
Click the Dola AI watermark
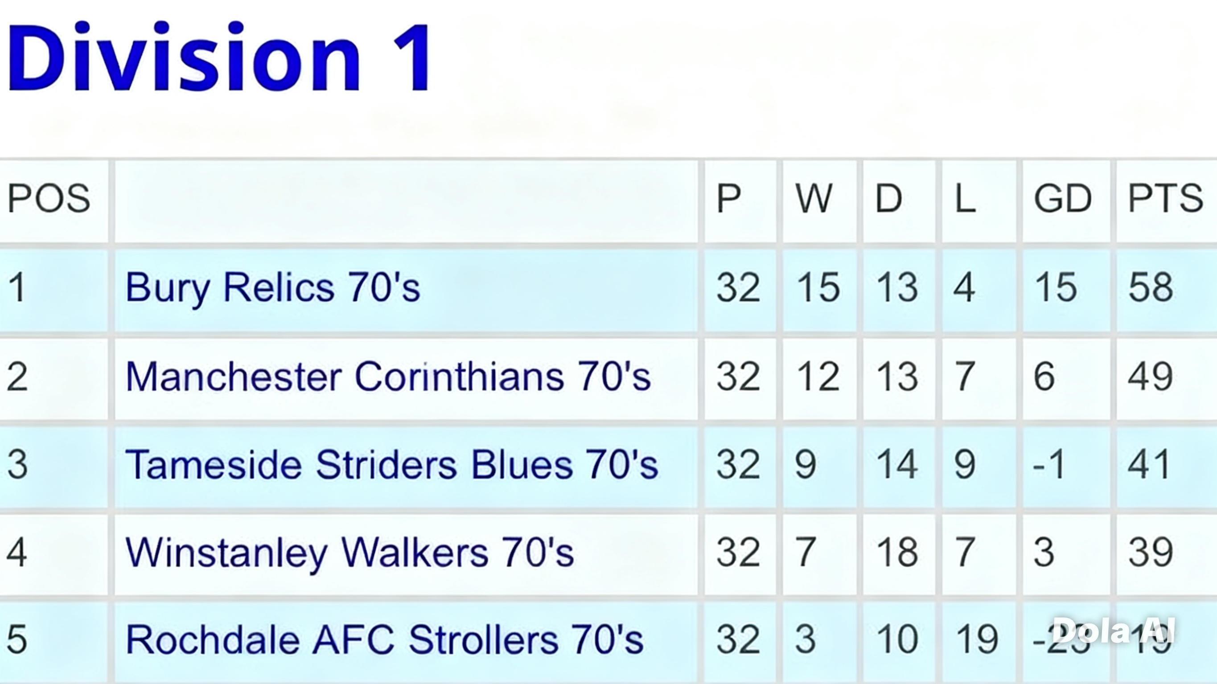pos(1114,631)
